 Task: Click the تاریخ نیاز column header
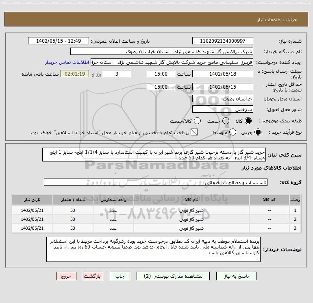tap(32, 200)
